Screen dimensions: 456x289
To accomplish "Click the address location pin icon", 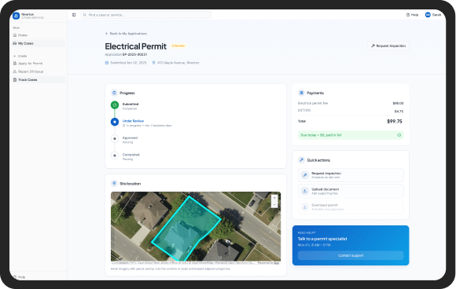I will [x=153, y=63].
